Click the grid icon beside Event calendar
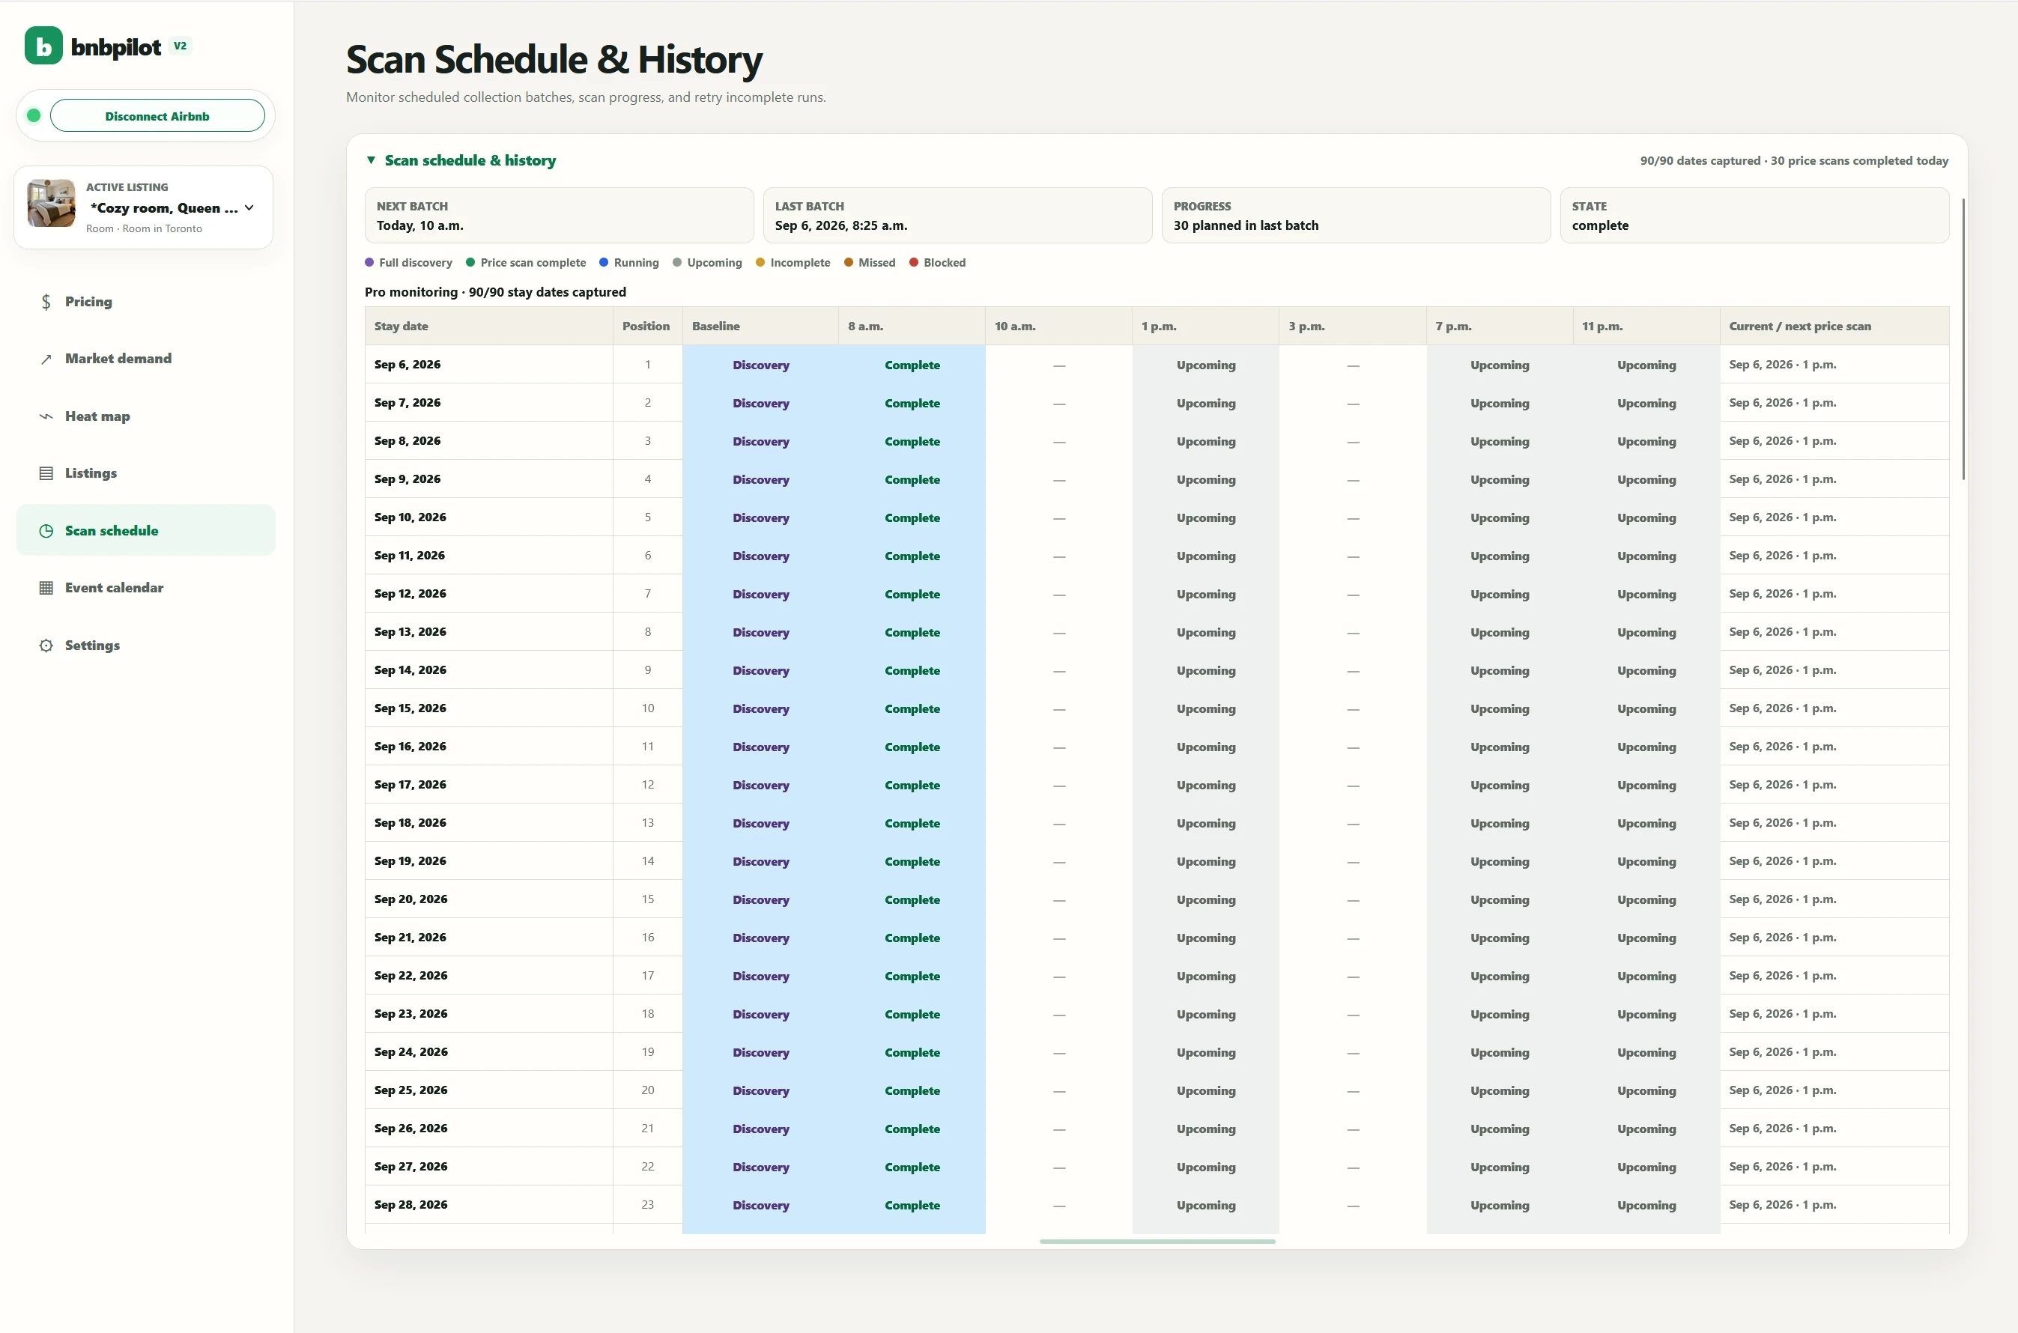The image size is (2018, 1333). coord(46,589)
